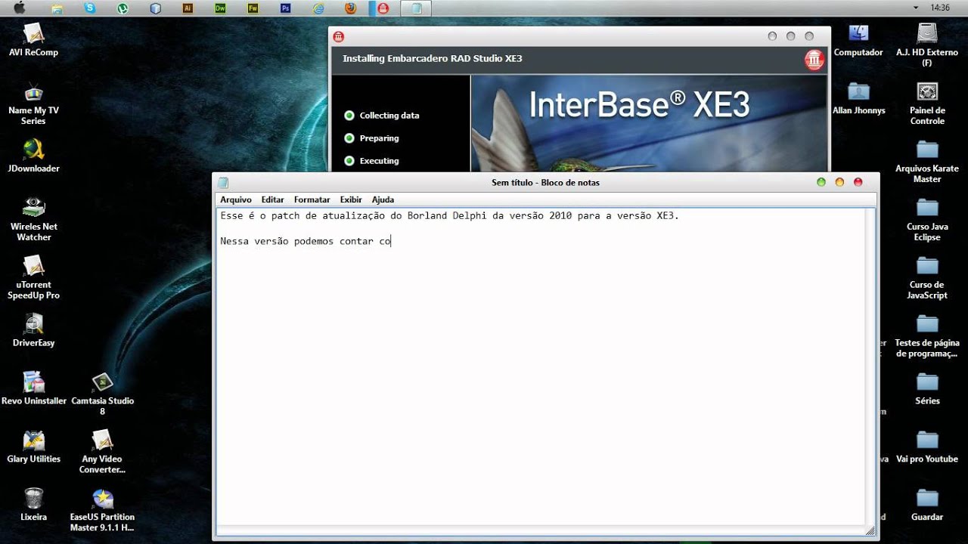Open Windows Explorer from the taskbar
This screenshot has width=968, height=544.
pos(57,8)
